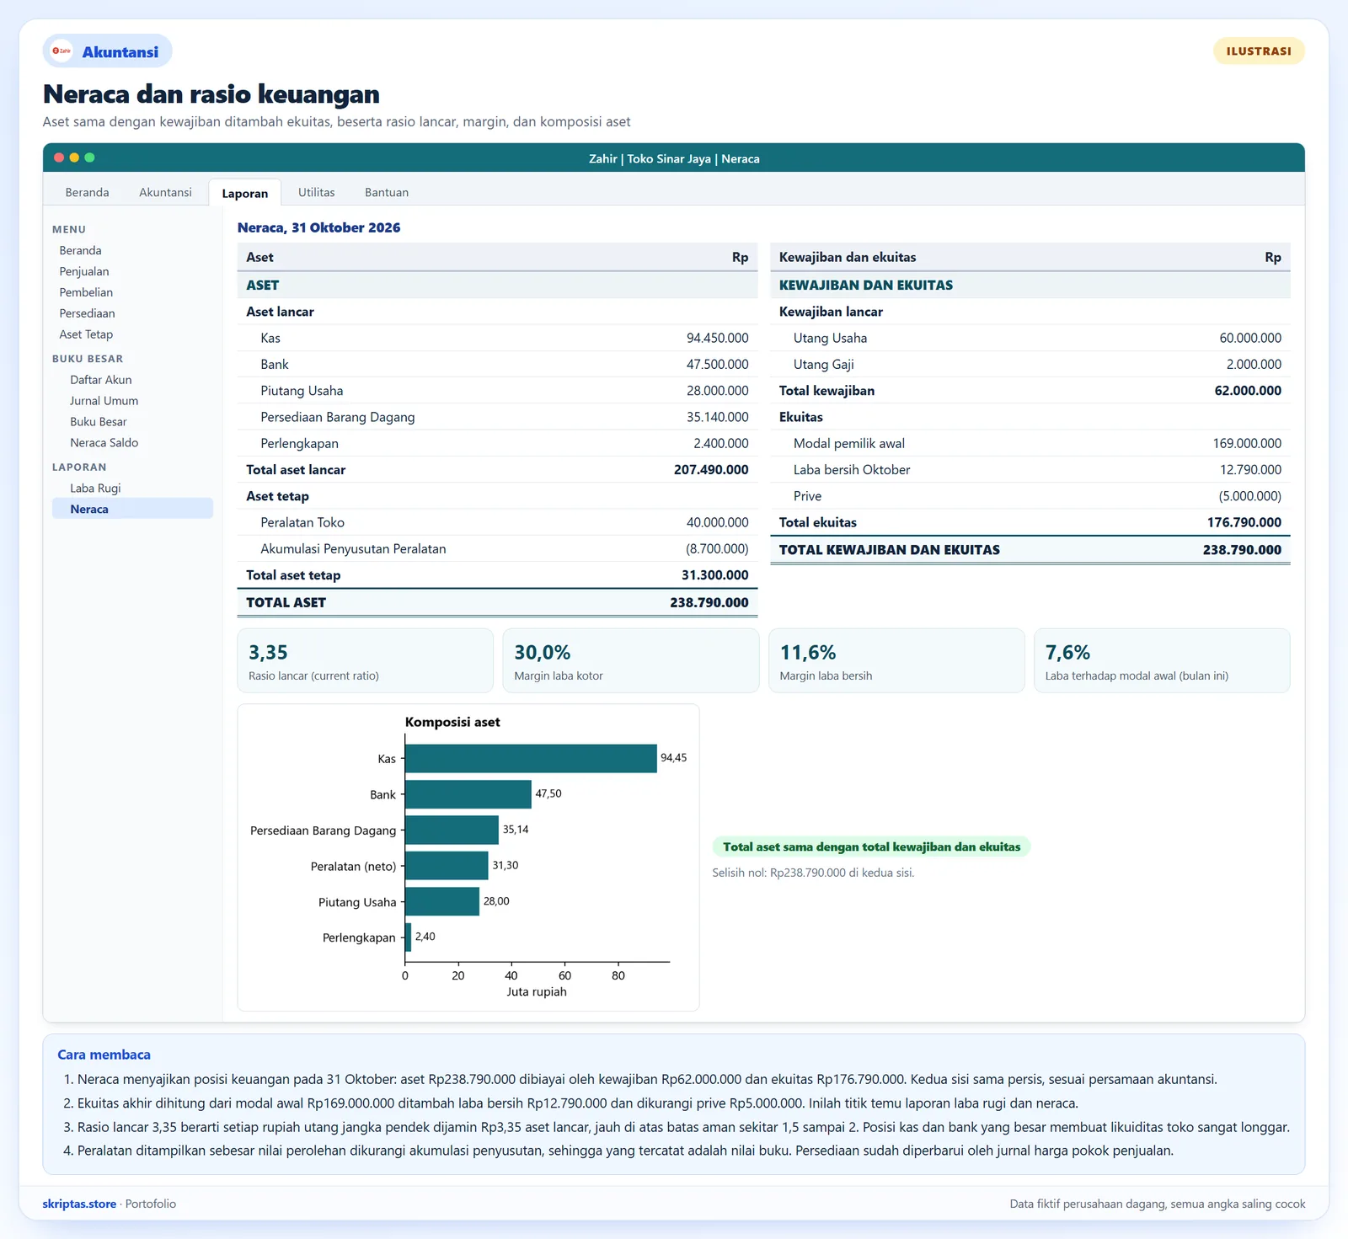Click the Zahir logo icon beside Akuntansi
Viewport: 1348px width, 1239px height.
coord(62,51)
